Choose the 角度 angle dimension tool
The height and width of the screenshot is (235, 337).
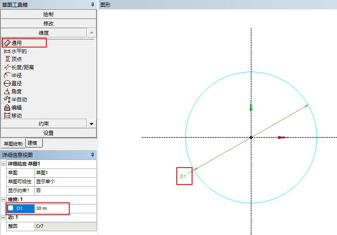tap(16, 91)
